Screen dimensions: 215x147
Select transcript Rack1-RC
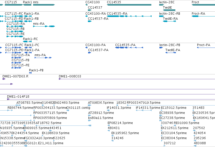point(30,39)
